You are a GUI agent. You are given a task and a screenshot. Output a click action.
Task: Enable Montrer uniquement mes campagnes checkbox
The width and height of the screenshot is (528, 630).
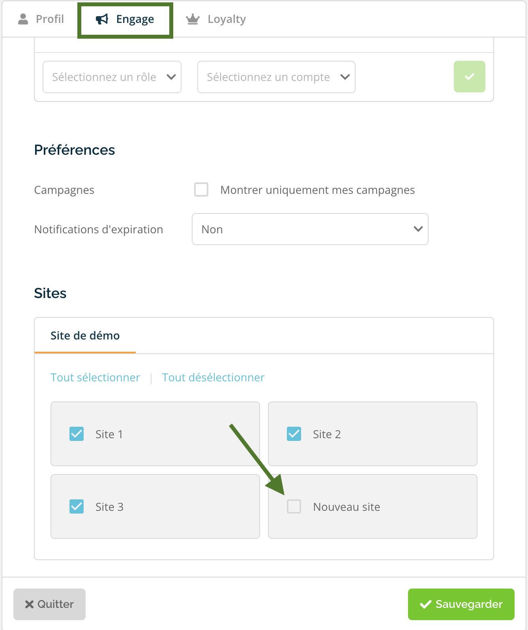point(201,189)
